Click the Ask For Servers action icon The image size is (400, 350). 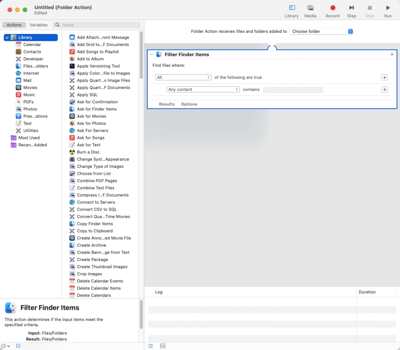[72, 130]
